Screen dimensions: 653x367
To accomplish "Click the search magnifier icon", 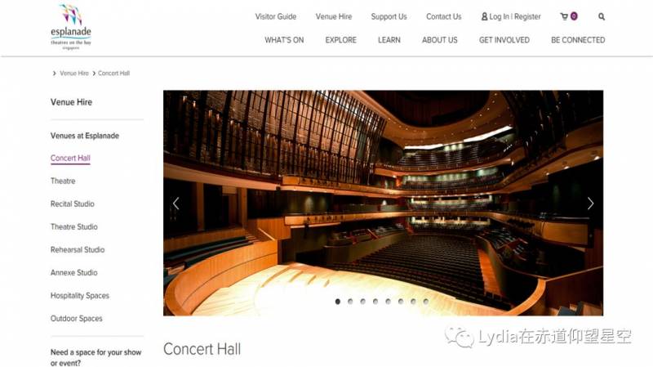I will tap(602, 16).
